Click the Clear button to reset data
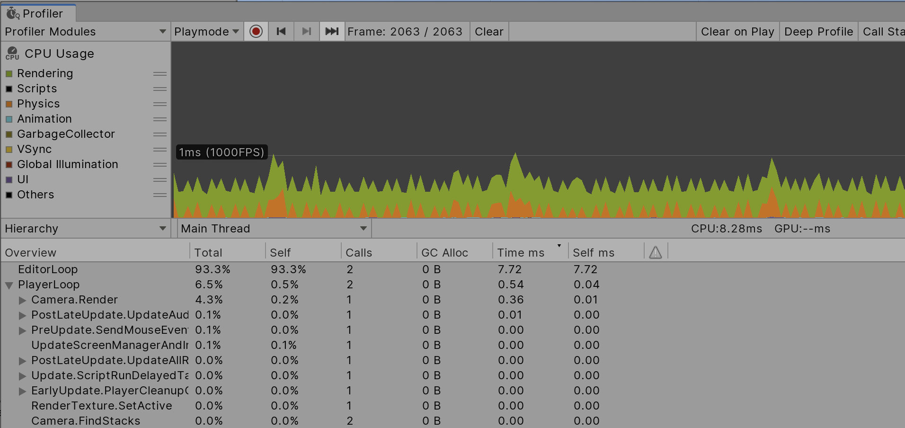The width and height of the screenshot is (905, 428). [x=489, y=31]
